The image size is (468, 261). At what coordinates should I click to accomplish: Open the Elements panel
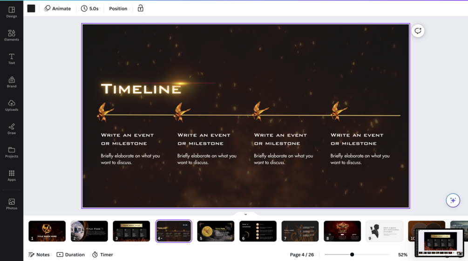12,35
